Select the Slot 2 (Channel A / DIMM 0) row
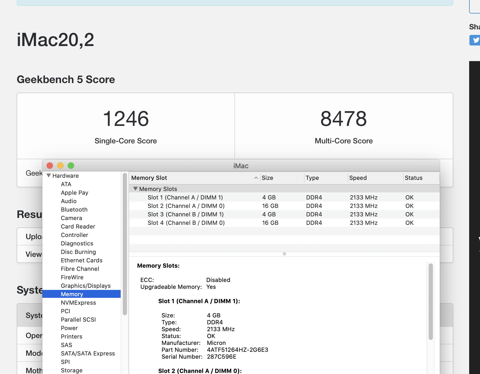 point(284,206)
